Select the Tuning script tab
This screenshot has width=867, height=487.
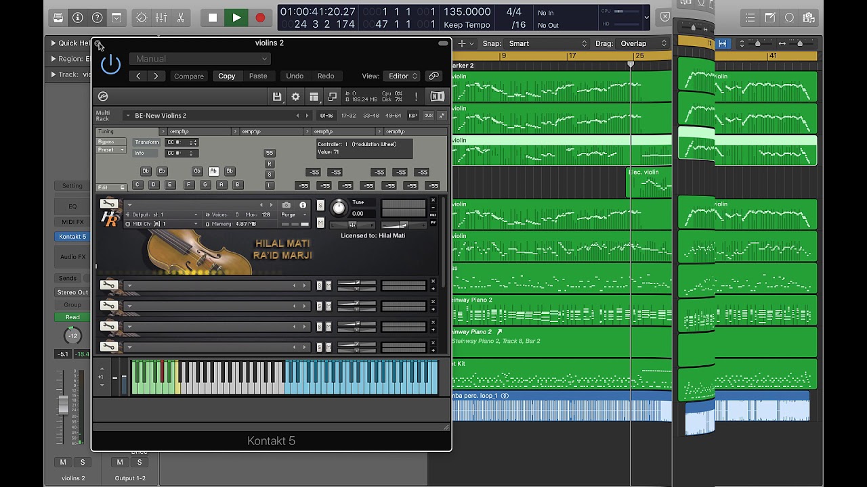(127, 131)
